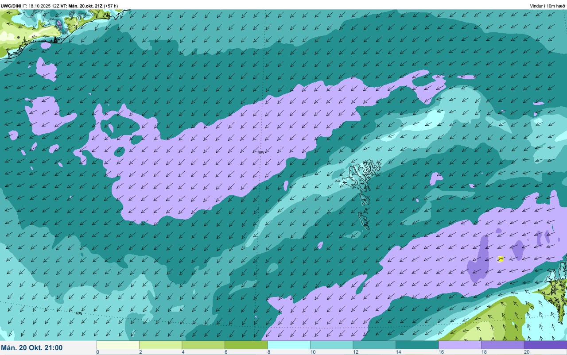The height and width of the screenshot is (355, 567).
Task: Click the medium green 4–6 legend swatch
Action: click(x=203, y=345)
